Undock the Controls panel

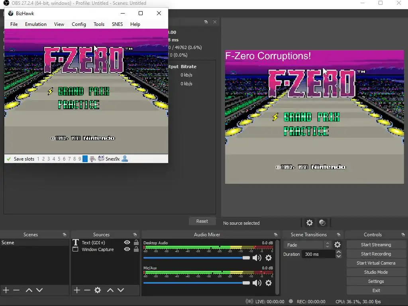click(x=403, y=234)
